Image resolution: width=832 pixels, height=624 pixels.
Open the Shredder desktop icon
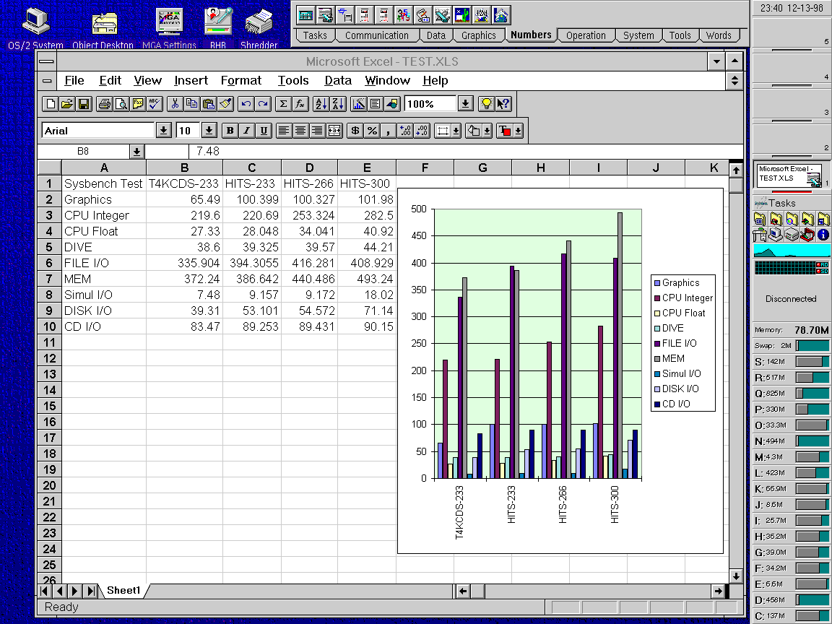click(259, 29)
